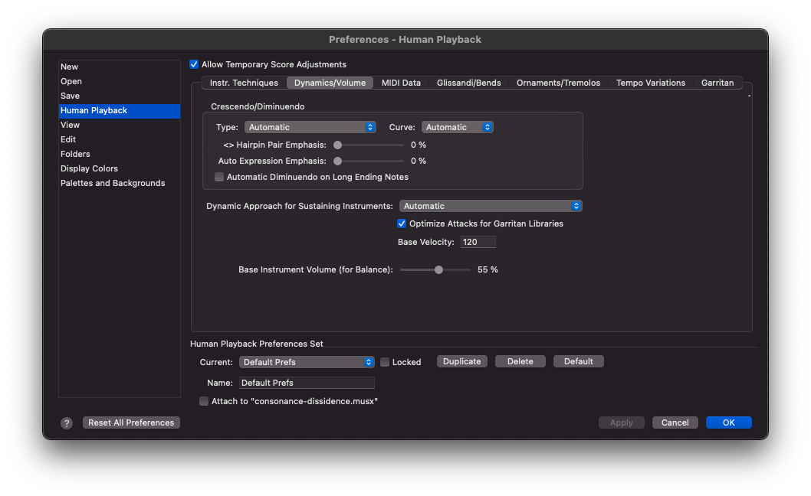Enable Attach to consonance-dissidence.musx checkbox
This screenshot has height=496, width=811.
pyautogui.click(x=204, y=401)
